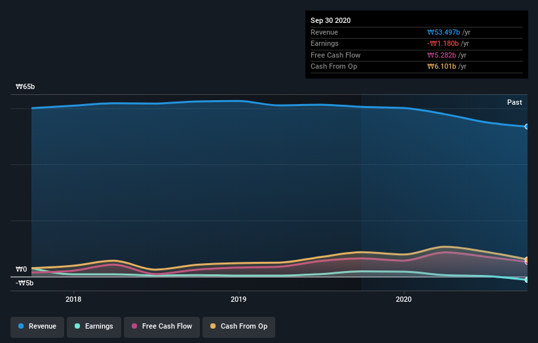
Task: Click the Revenue row label in tooltip
Action: [x=324, y=32]
